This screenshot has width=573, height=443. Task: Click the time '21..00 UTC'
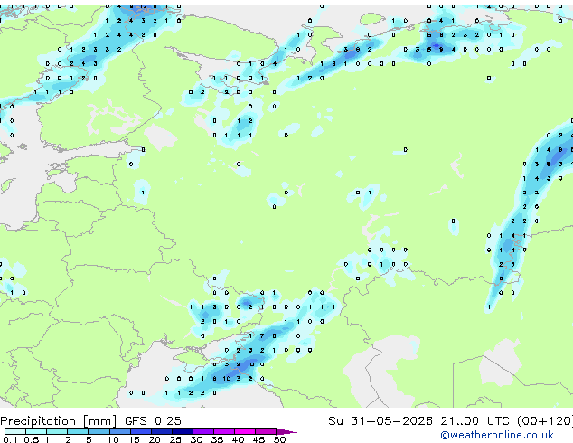click(x=474, y=420)
